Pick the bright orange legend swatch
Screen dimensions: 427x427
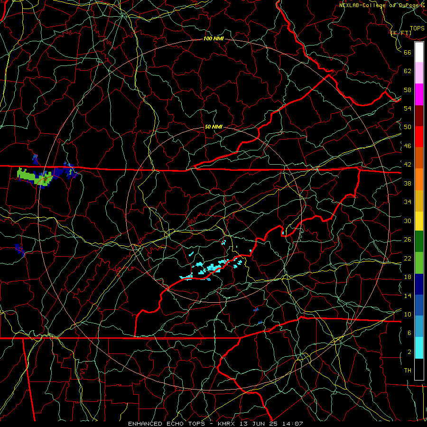tap(419, 179)
